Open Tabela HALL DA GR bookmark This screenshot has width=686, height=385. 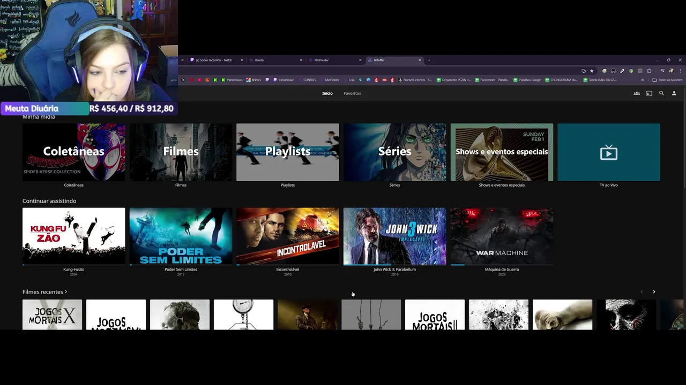[600, 80]
